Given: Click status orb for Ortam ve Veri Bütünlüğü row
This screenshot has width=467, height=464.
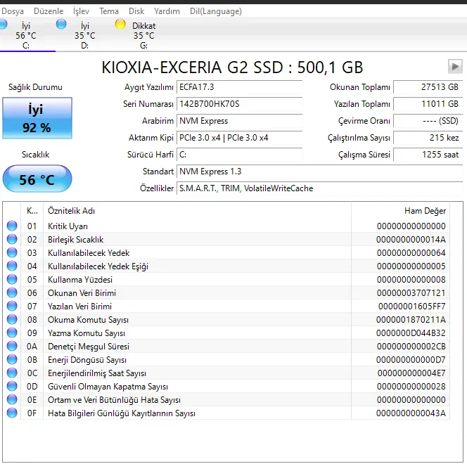Looking at the screenshot, I should (x=12, y=399).
